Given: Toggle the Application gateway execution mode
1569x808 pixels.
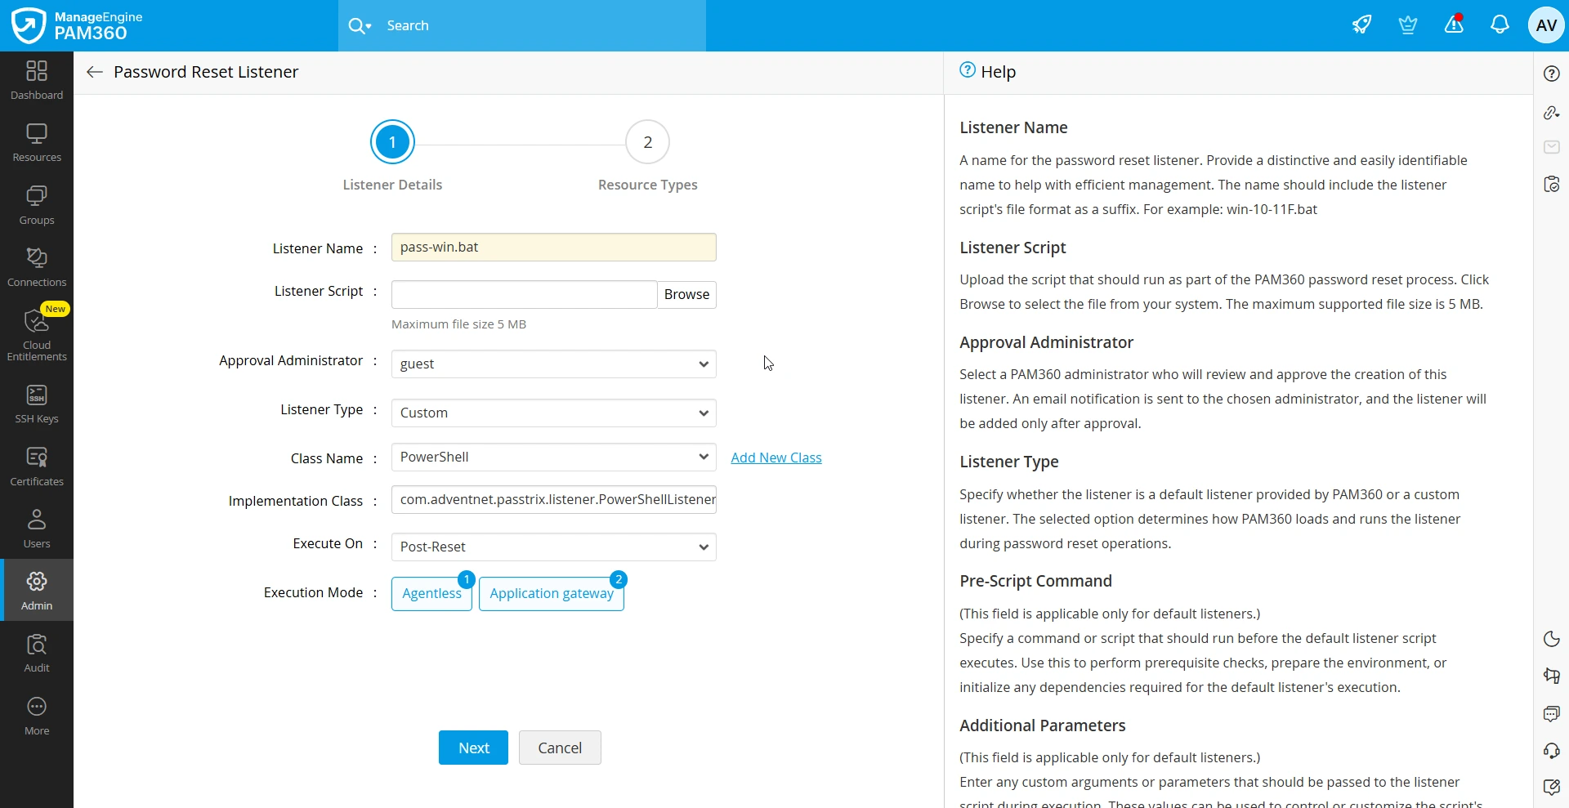Looking at the screenshot, I should click(552, 594).
